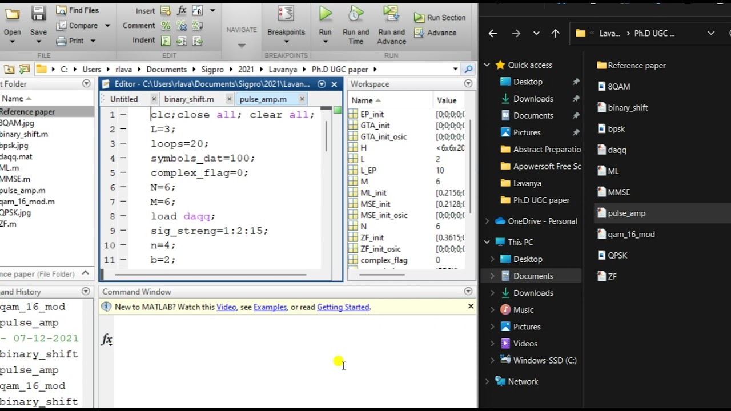Click the Run and Advance icon

391,14
